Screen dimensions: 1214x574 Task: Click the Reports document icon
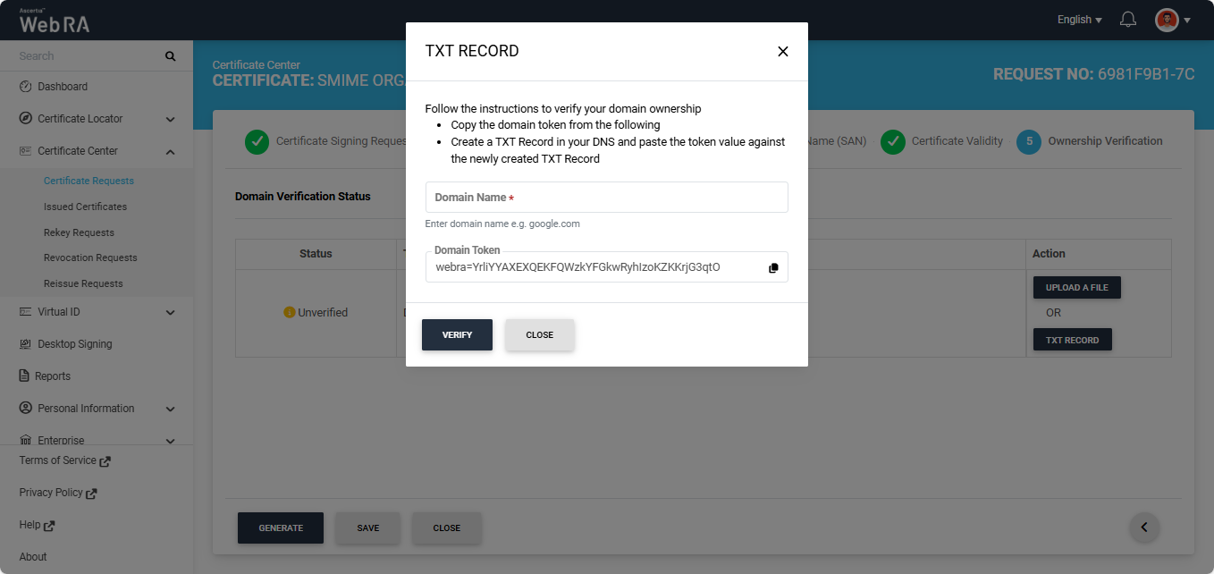pyautogui.click(x=24, y=376)
